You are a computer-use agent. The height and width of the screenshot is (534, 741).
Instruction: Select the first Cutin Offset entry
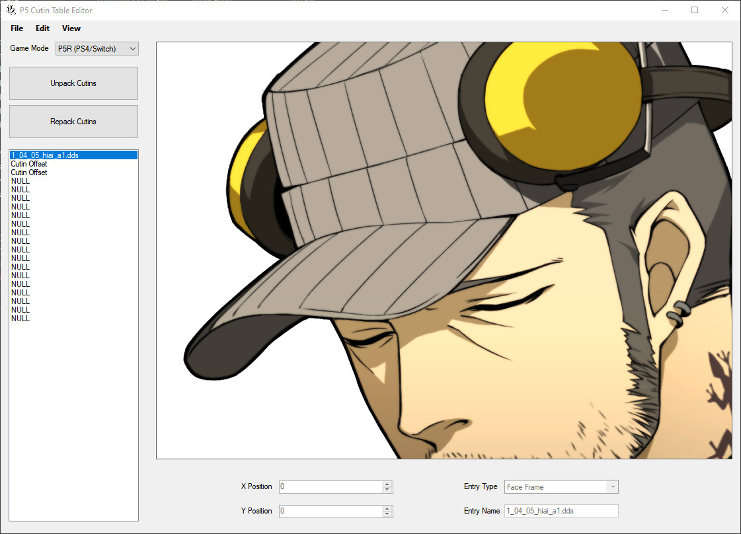pos(28,163)
